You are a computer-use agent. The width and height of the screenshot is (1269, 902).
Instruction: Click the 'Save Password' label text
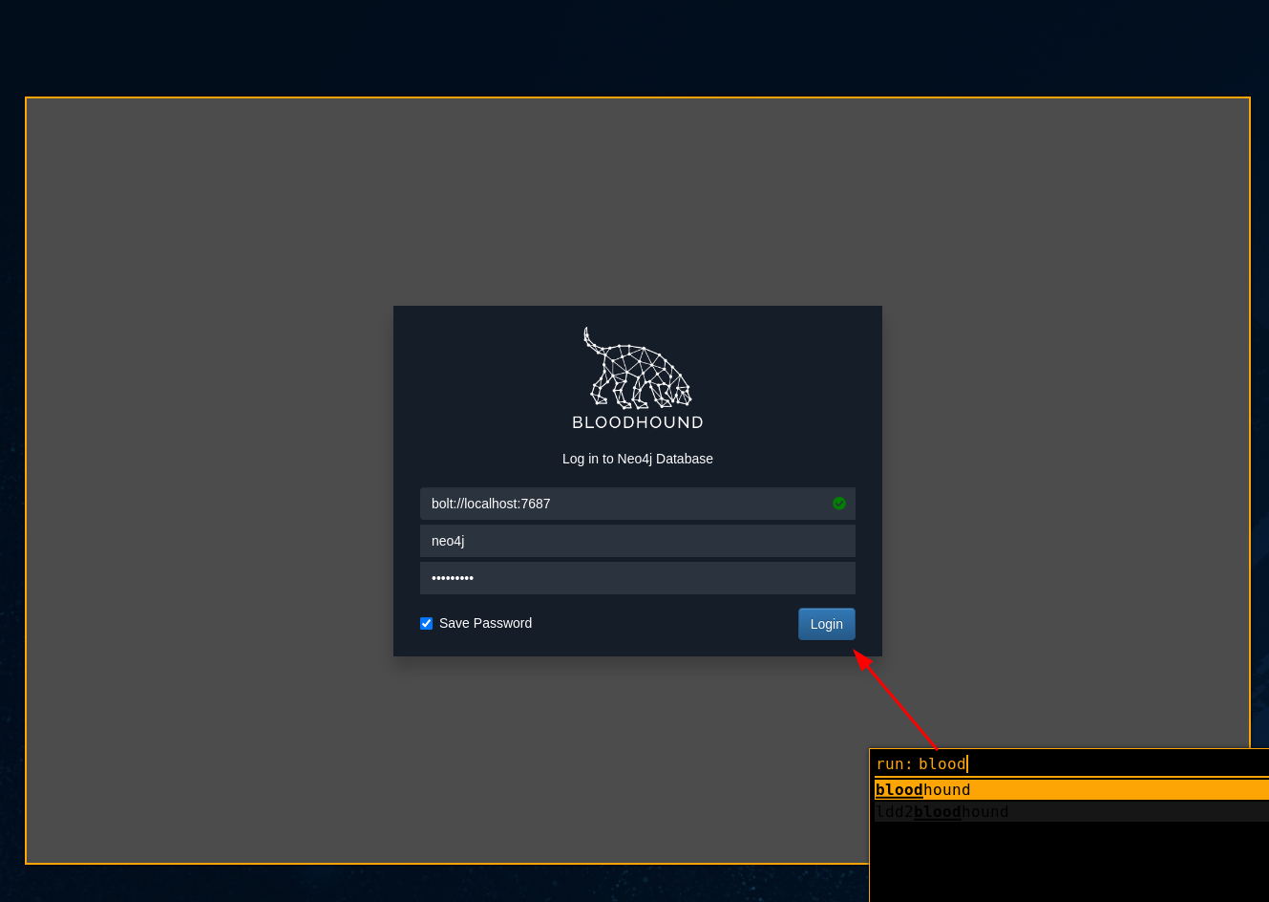click(x=485, y=623)
